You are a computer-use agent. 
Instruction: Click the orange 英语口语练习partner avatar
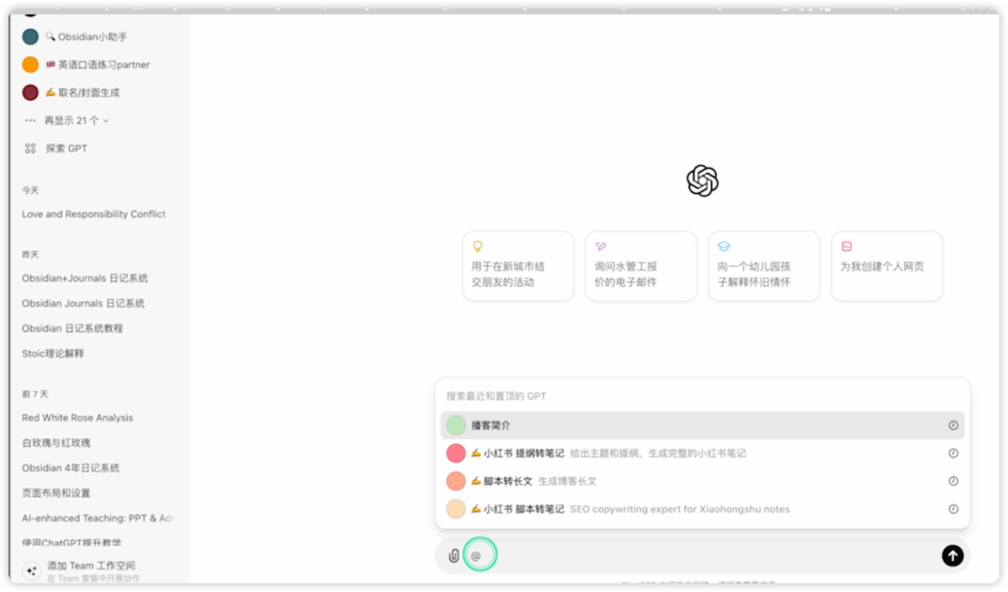(31, 65)
